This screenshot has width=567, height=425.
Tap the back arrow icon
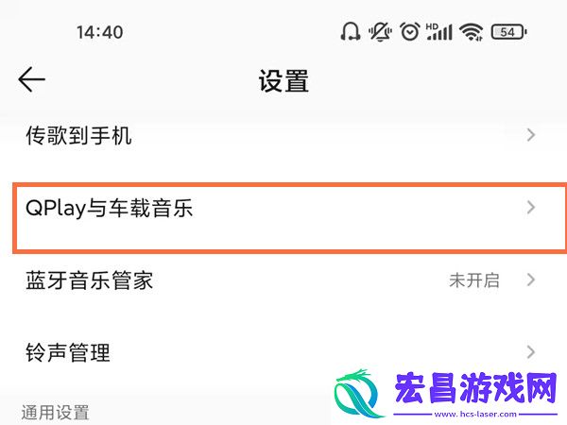tap(32, 79)
